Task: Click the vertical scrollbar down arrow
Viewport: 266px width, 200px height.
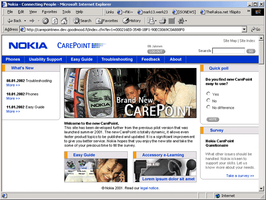Action: 262,188
